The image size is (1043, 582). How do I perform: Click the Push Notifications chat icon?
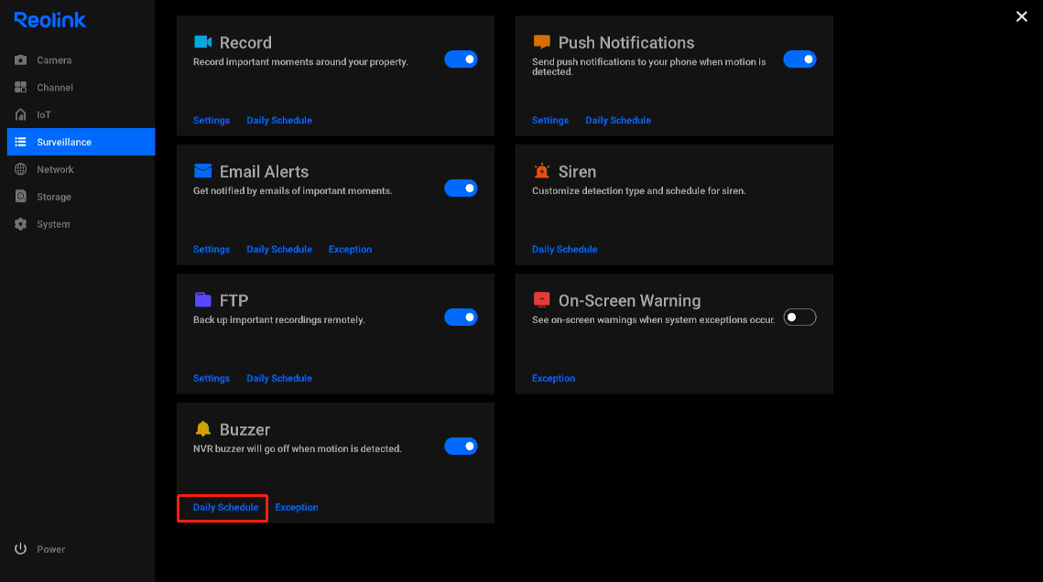click(541, 42)
